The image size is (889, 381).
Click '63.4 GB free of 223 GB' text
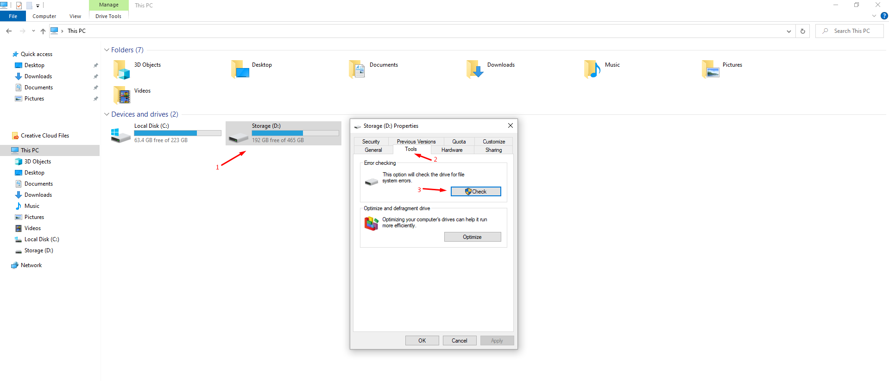pyautogui.click(x=161, y=140)
